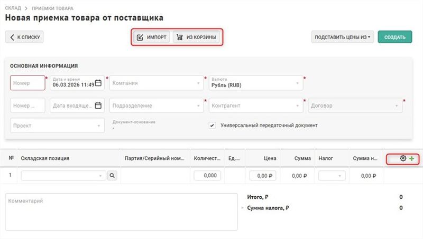
Task: Open the calendar for Дата входящего
Action: coord(98,106)
